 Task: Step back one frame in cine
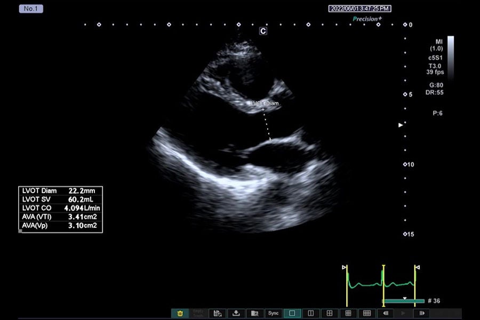[386, 313]
